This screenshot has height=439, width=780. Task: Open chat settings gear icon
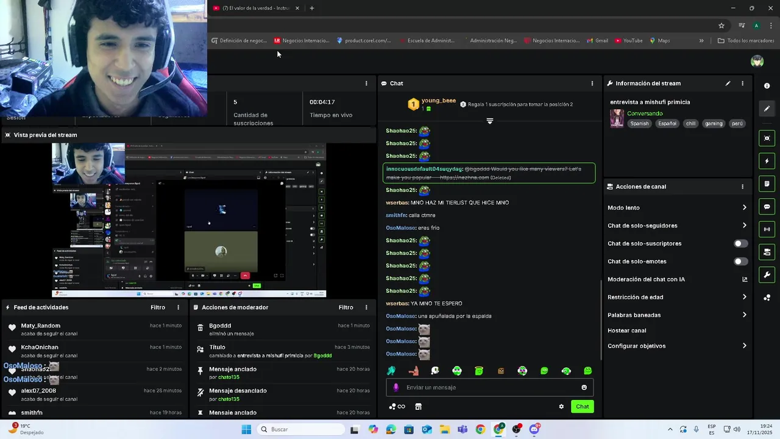pos(561,407)
